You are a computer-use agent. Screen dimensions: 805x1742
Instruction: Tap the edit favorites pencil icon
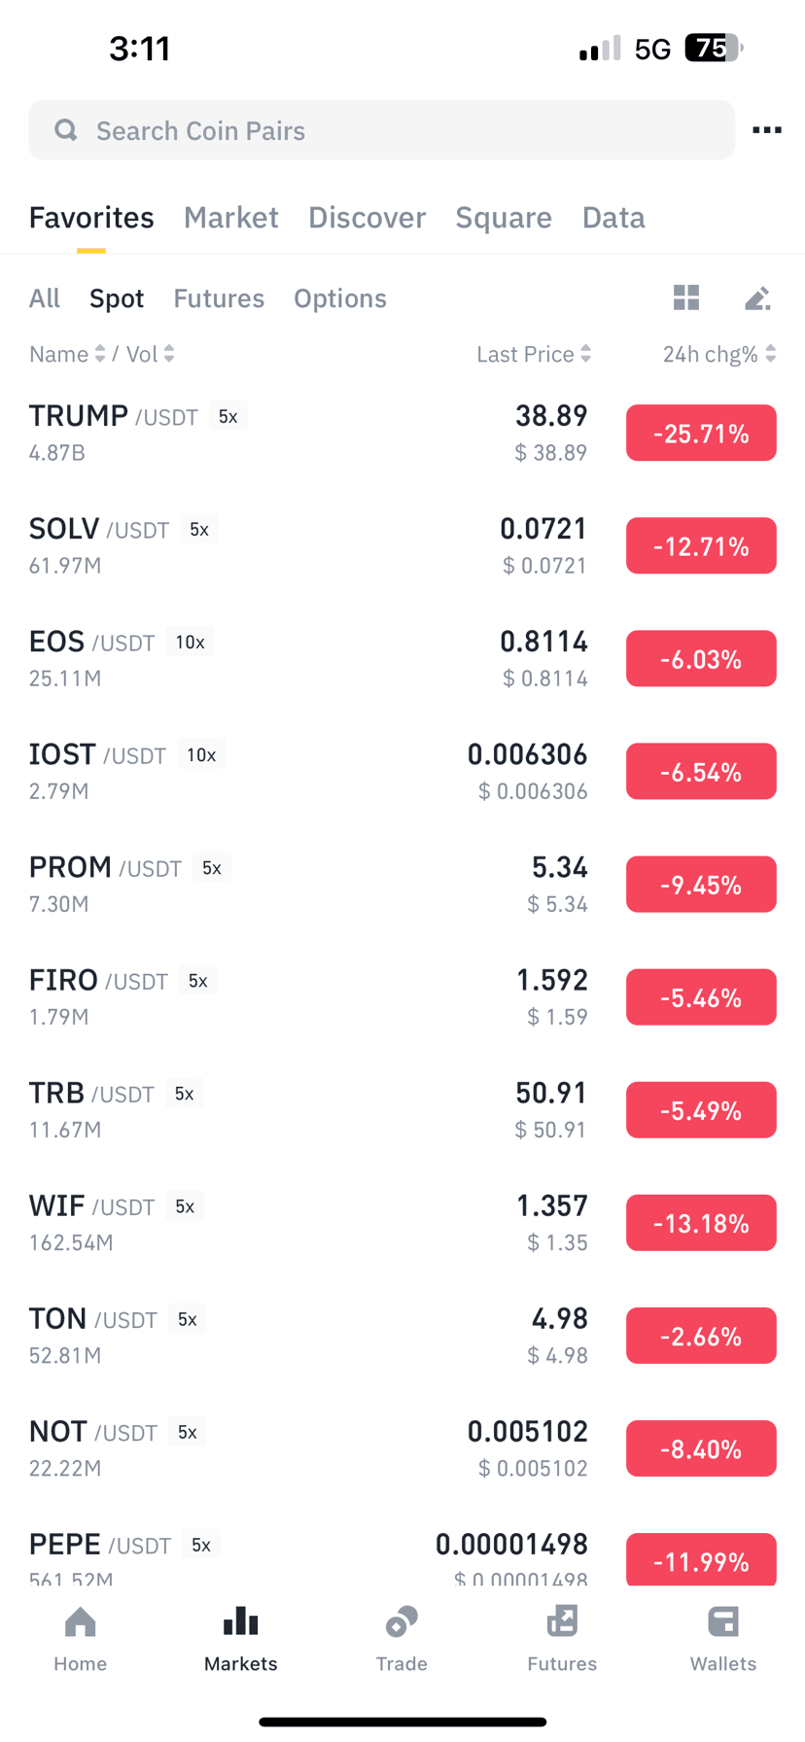[757, 298]
